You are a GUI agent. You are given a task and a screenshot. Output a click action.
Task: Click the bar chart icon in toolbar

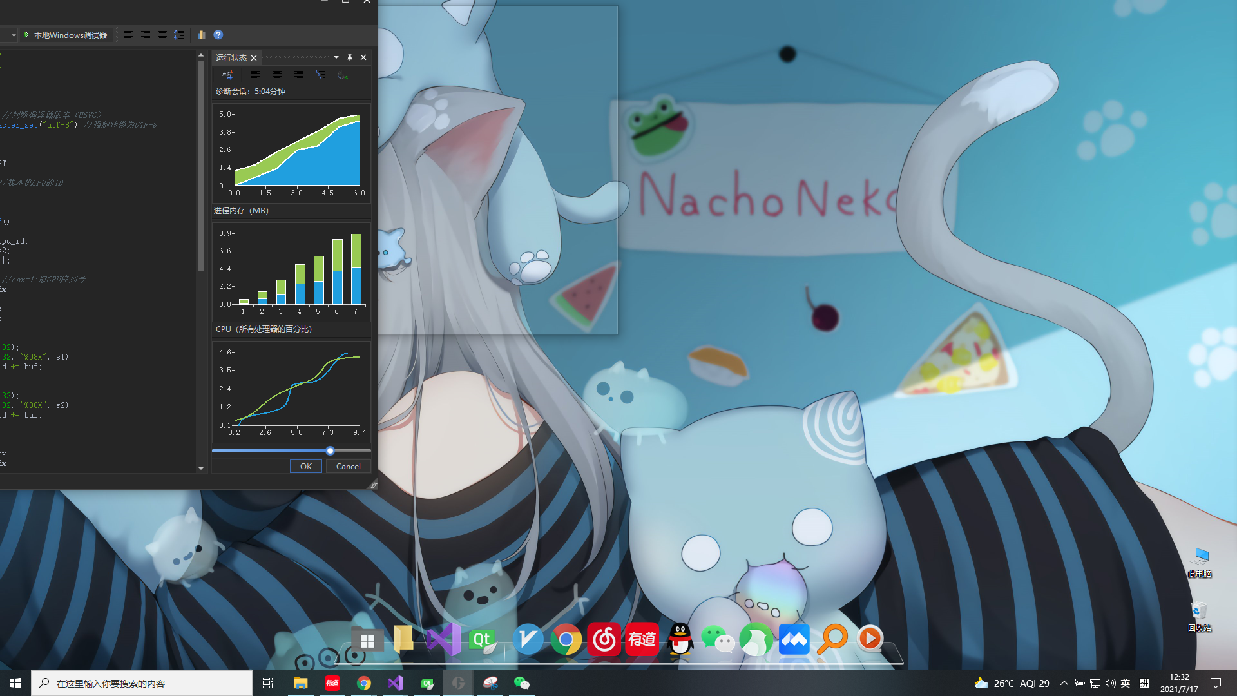coord(201,35)
